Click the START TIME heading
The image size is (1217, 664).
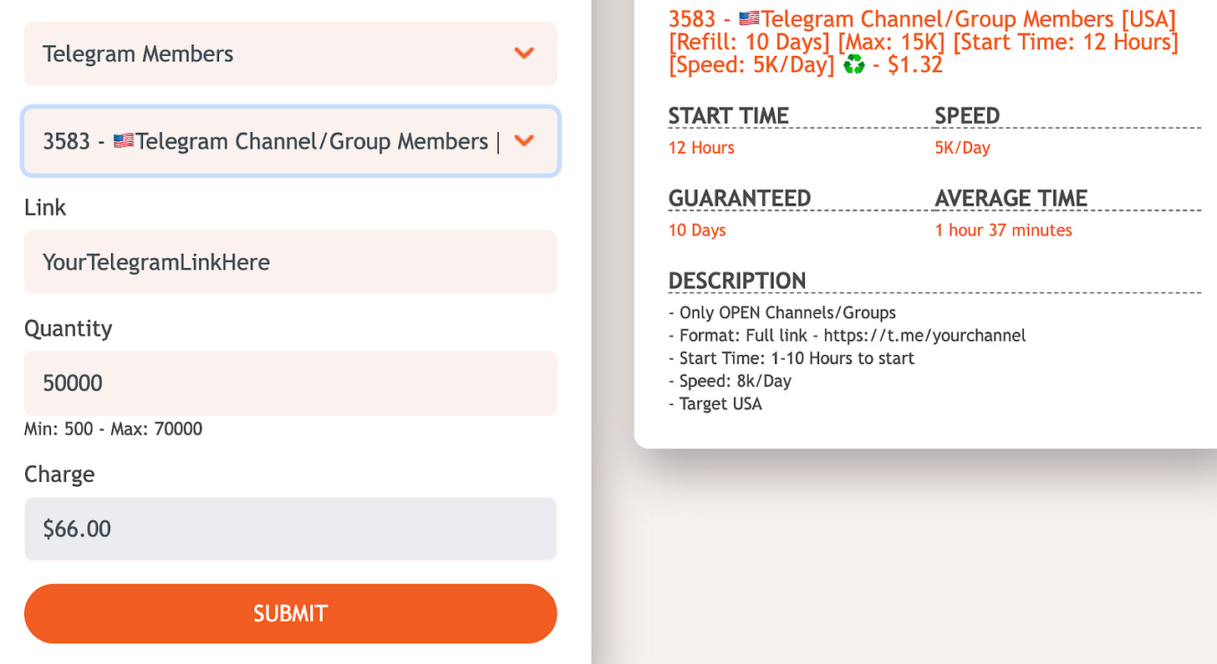pyautogui.click(x=729, y=116)
